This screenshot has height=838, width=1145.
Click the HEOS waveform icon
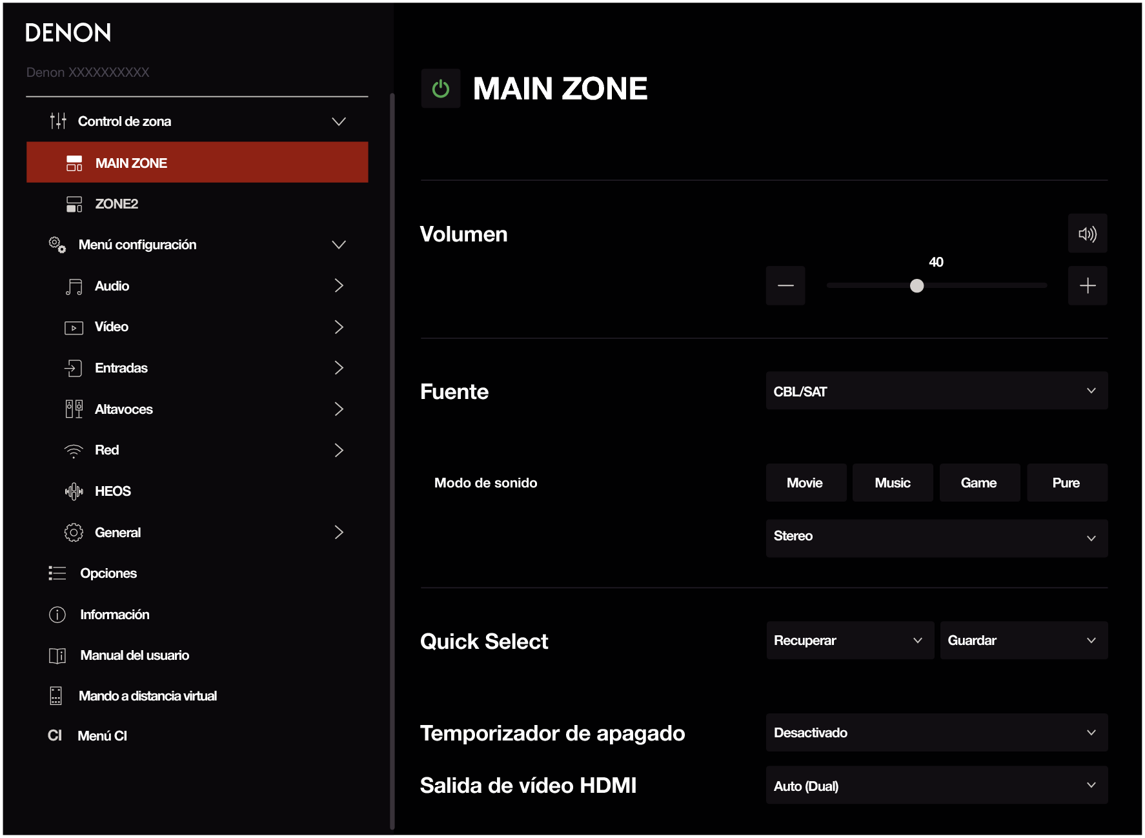pos(74,491)
